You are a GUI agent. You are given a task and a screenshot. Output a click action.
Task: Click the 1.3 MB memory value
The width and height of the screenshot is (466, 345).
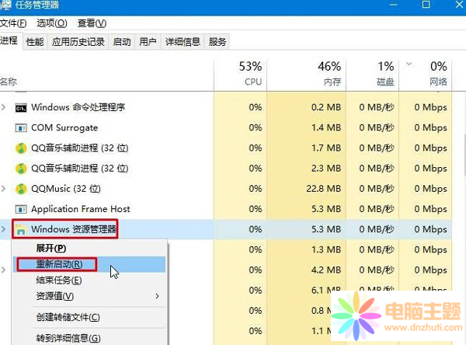coord(326,250)
